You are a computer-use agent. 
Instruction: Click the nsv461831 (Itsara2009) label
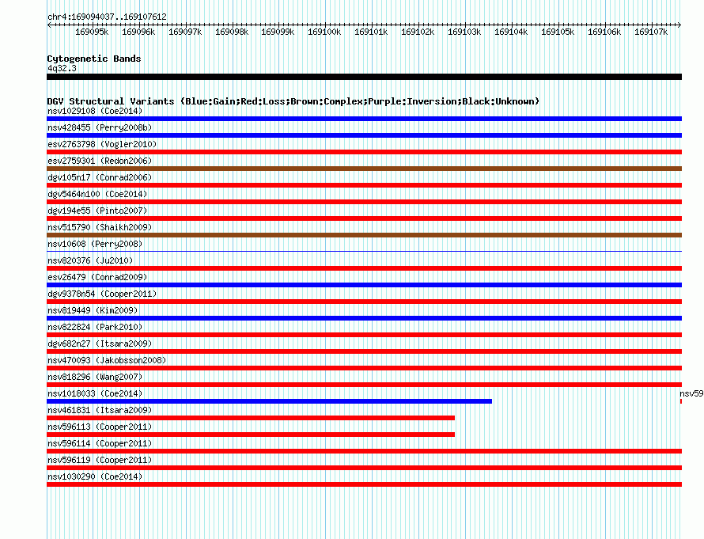point(100,410)
